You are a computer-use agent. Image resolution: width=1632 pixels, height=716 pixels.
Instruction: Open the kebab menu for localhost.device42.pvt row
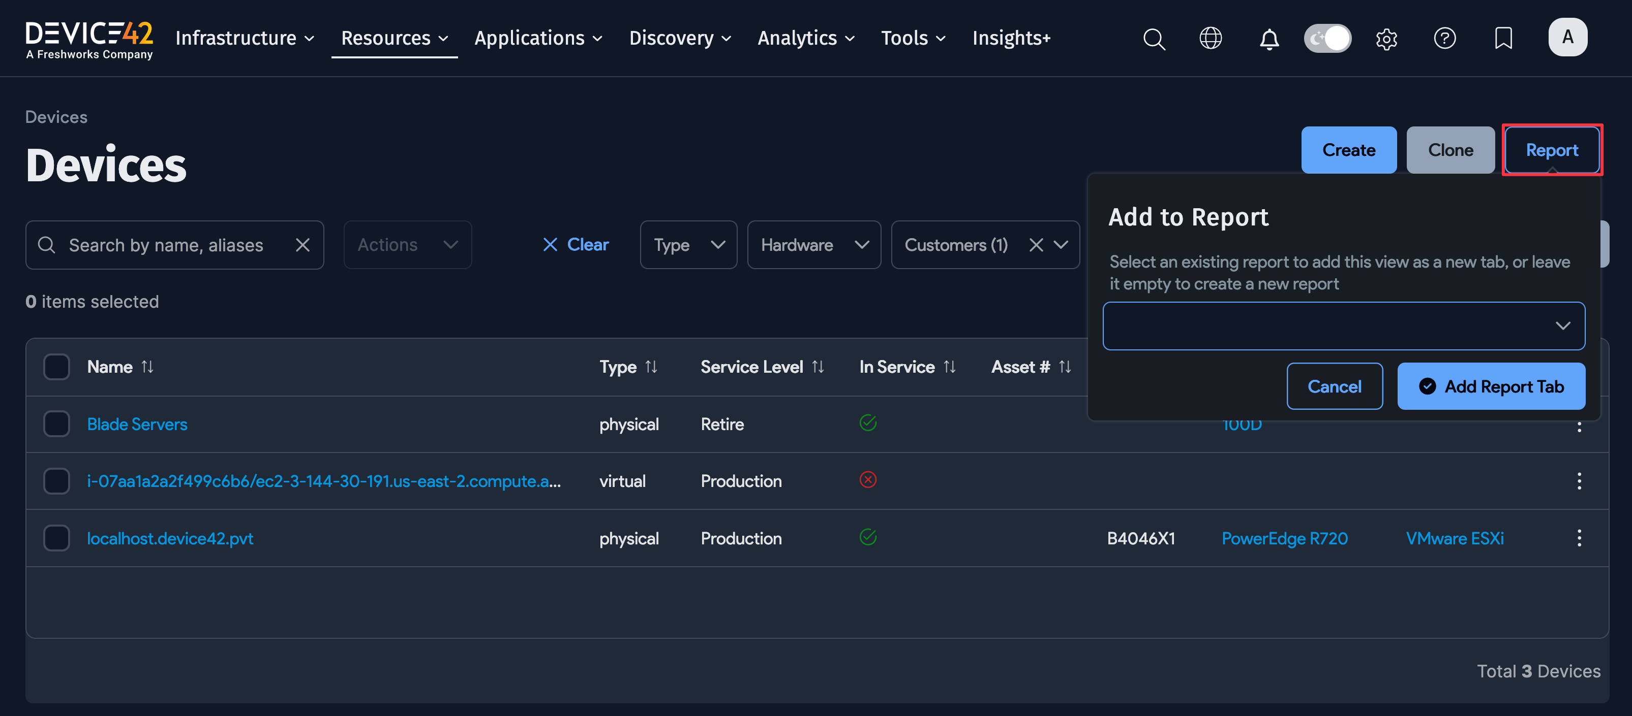click(x=1579, y=538)
